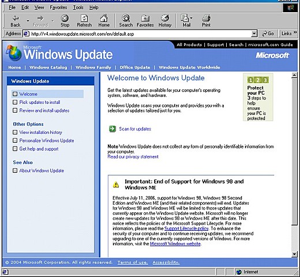This screenshot has height=277, width=300.
Task: Click the icon beside Pick updates to install
Action: tap(15, 102)
